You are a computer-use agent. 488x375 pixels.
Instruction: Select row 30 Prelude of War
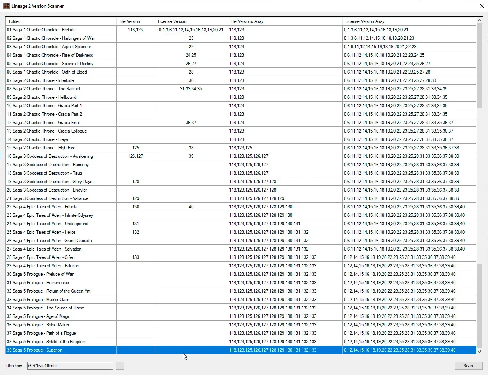[241, 274]
